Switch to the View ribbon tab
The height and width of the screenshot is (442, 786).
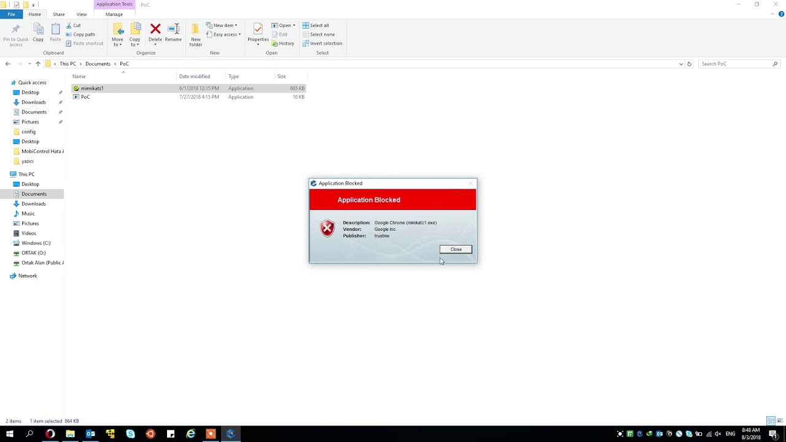tap(82, 14)
